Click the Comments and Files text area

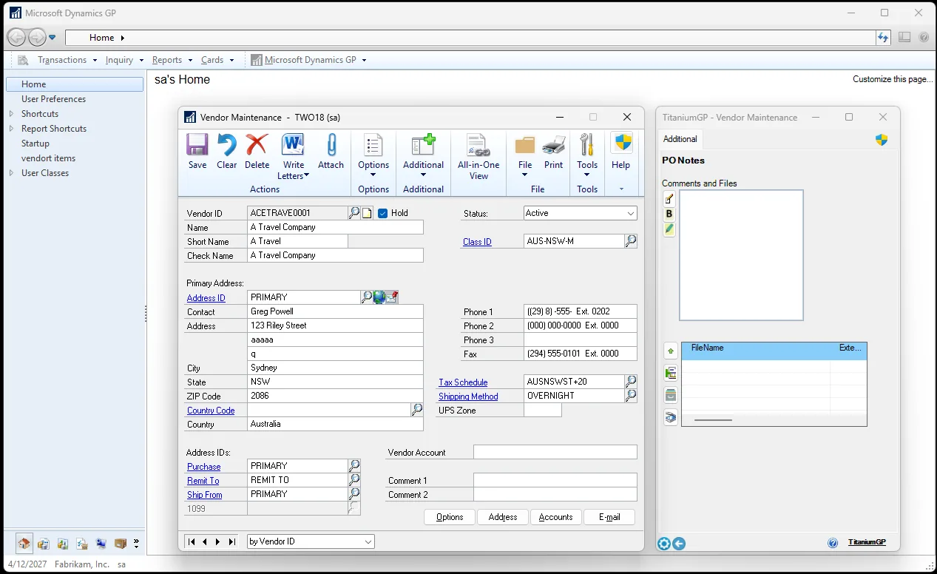coord(741,255)
